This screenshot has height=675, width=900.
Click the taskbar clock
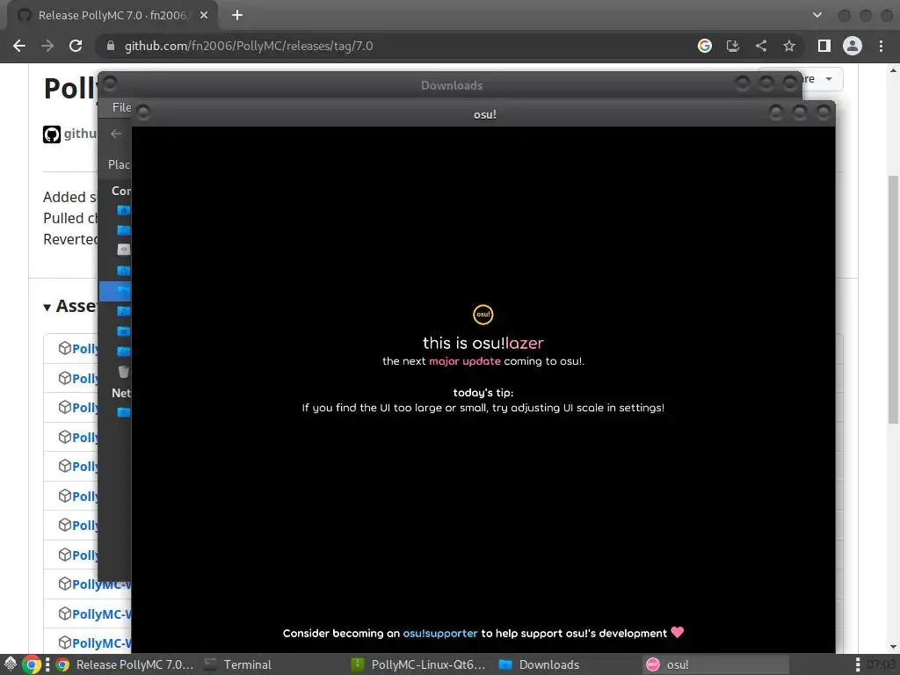[882, 664]
